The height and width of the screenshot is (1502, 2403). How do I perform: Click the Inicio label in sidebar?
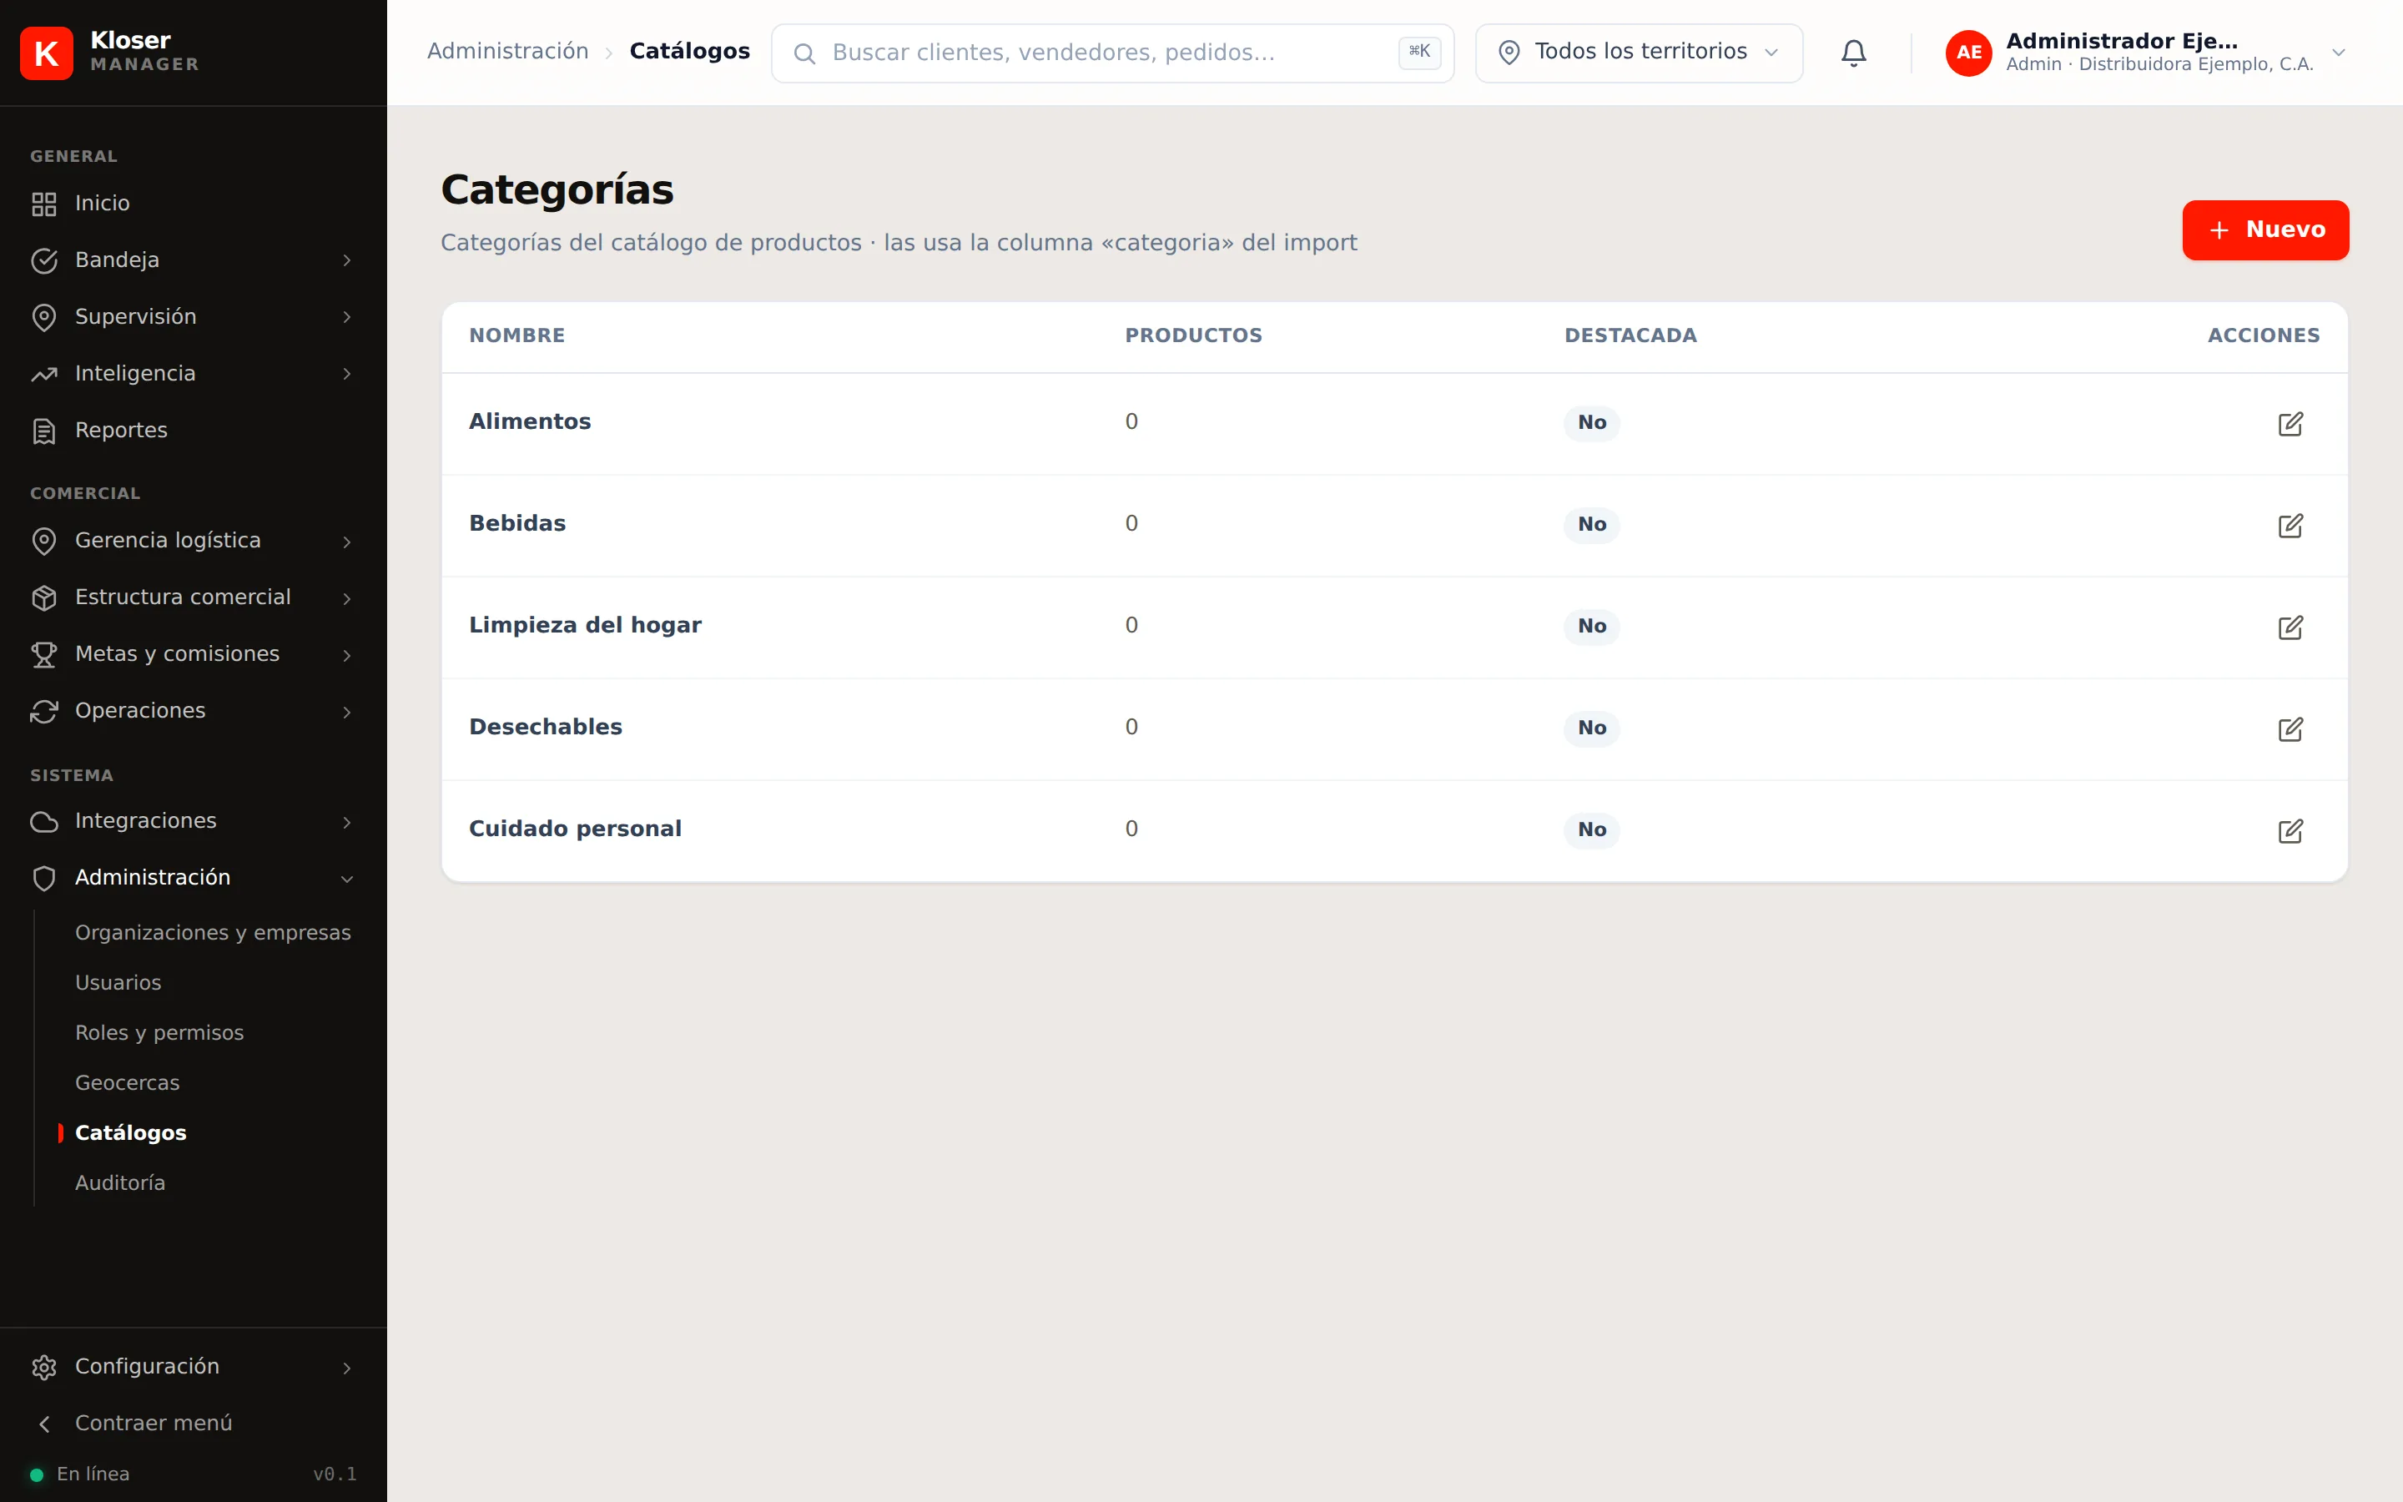pos(103,203)
